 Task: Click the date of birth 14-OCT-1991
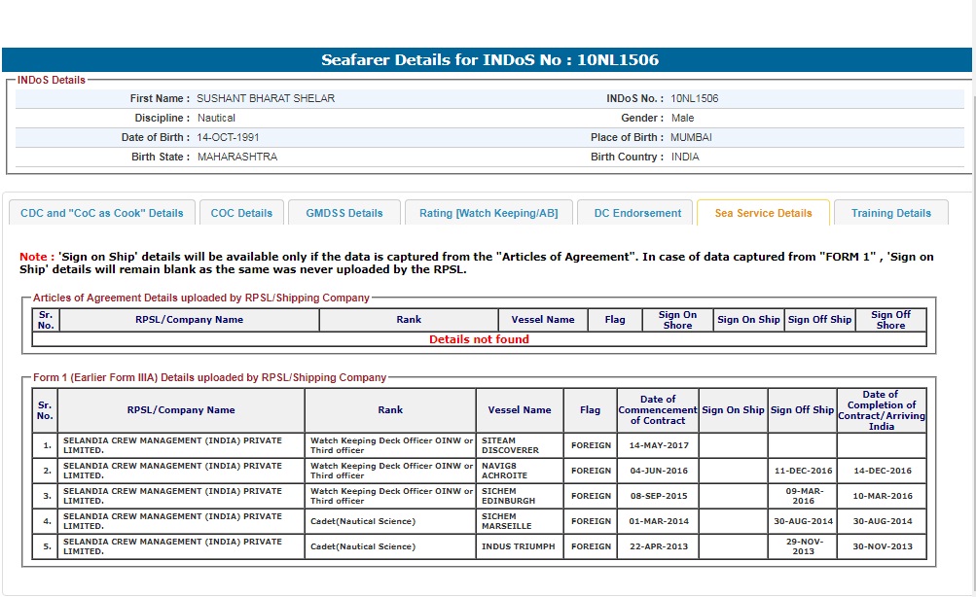228,137
